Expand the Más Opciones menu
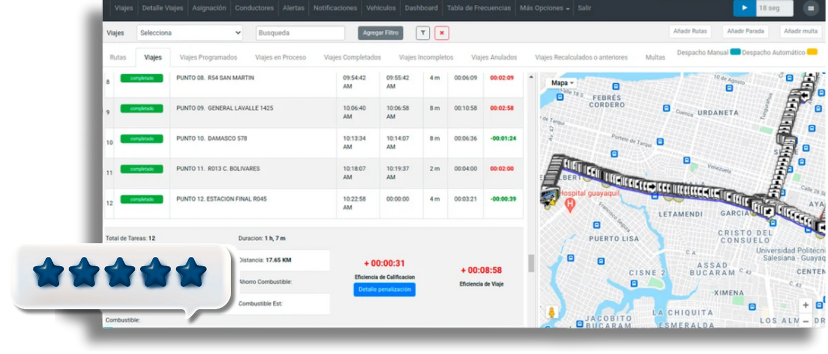 pos(543,8)
